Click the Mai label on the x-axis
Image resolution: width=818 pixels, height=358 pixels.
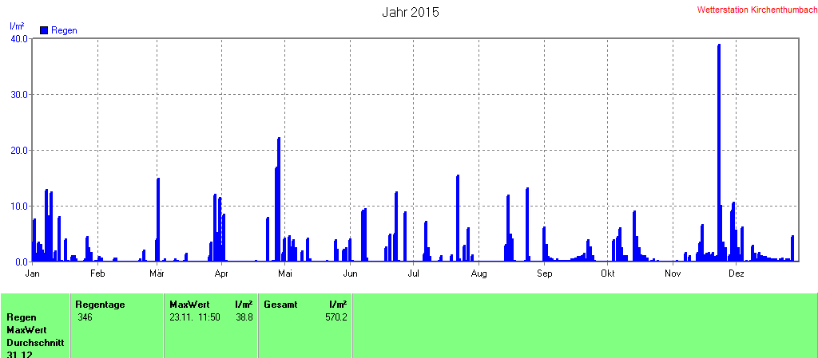point(284,273)
